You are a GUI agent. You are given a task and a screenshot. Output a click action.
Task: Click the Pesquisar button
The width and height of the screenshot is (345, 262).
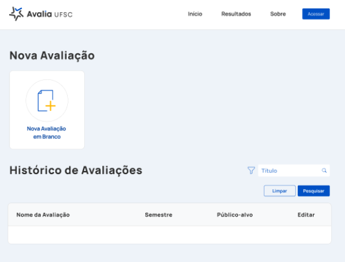click(314, 191)
